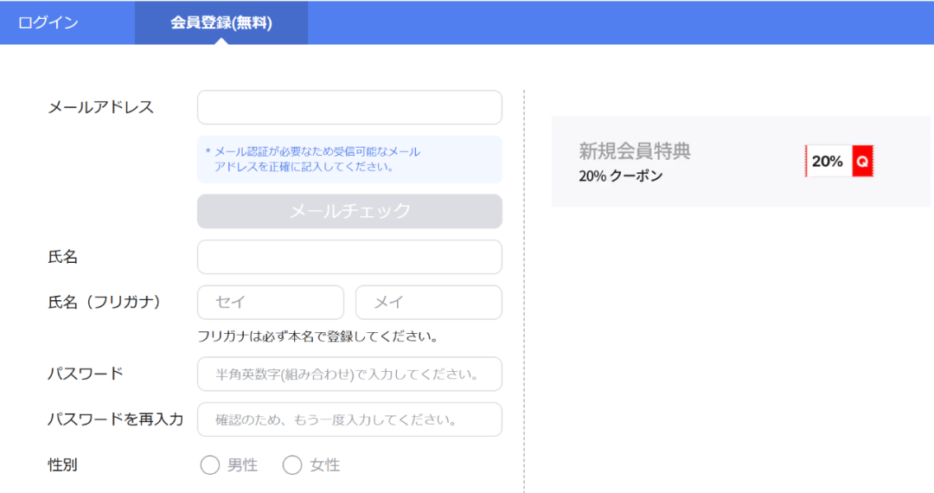Focus the 氏名 text field

(349, 257)
